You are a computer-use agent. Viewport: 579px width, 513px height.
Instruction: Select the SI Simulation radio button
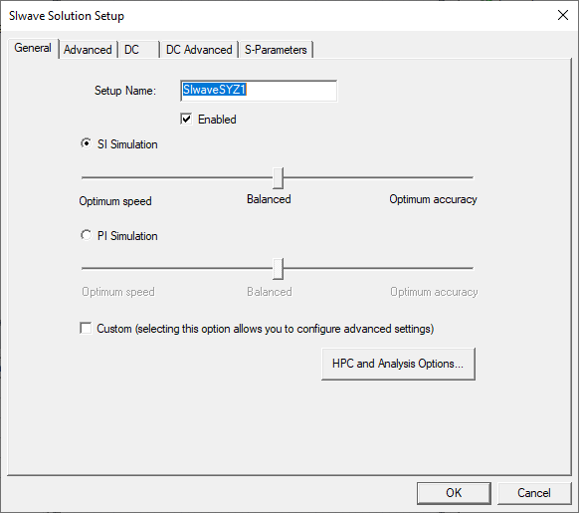tap(86, 143)
